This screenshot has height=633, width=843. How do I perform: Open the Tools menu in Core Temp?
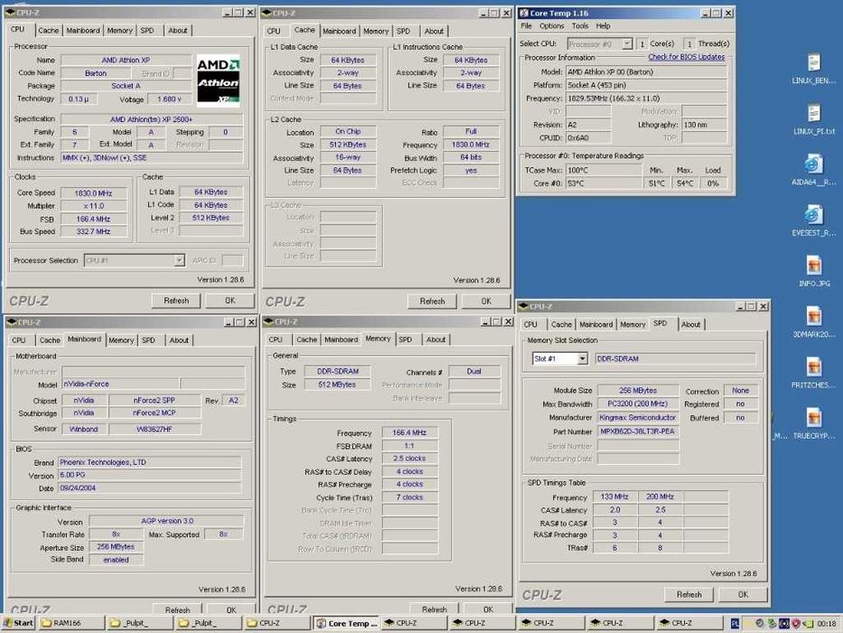[579, 26]
